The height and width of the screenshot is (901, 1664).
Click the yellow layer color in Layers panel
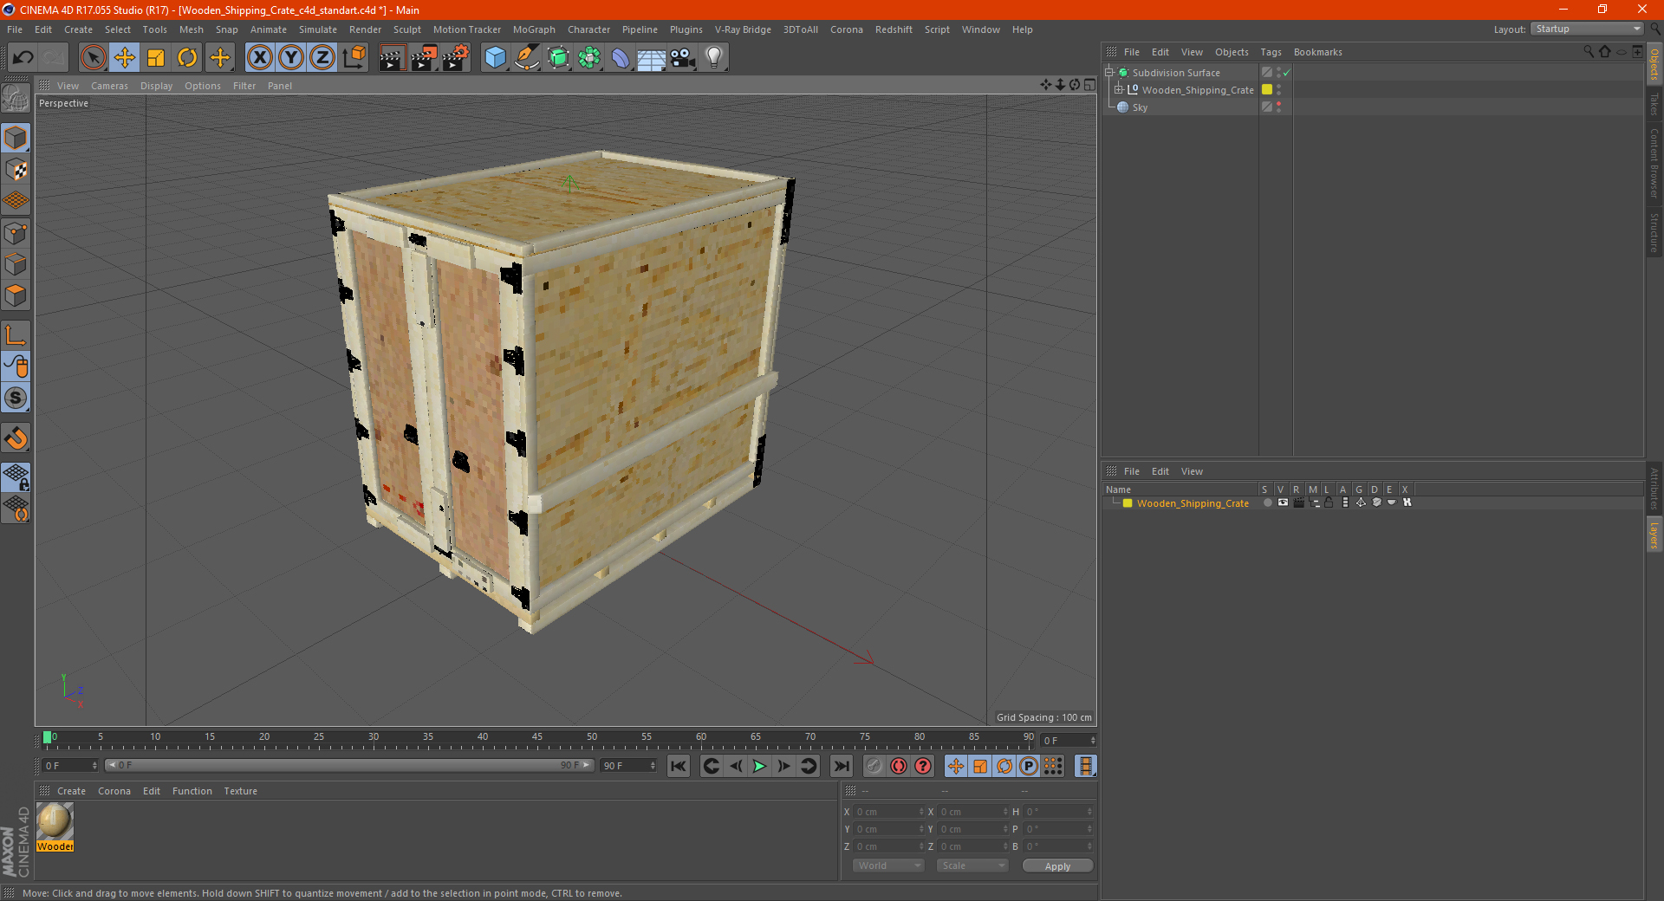click(x=1128, y=502)
